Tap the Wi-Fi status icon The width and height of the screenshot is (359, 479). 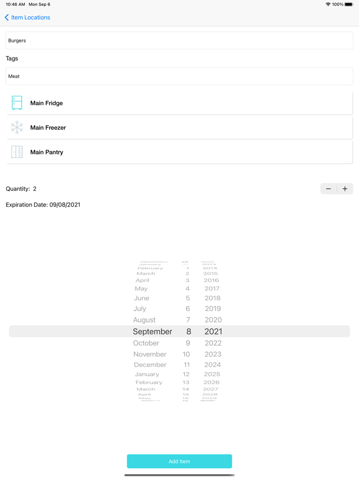328,4
